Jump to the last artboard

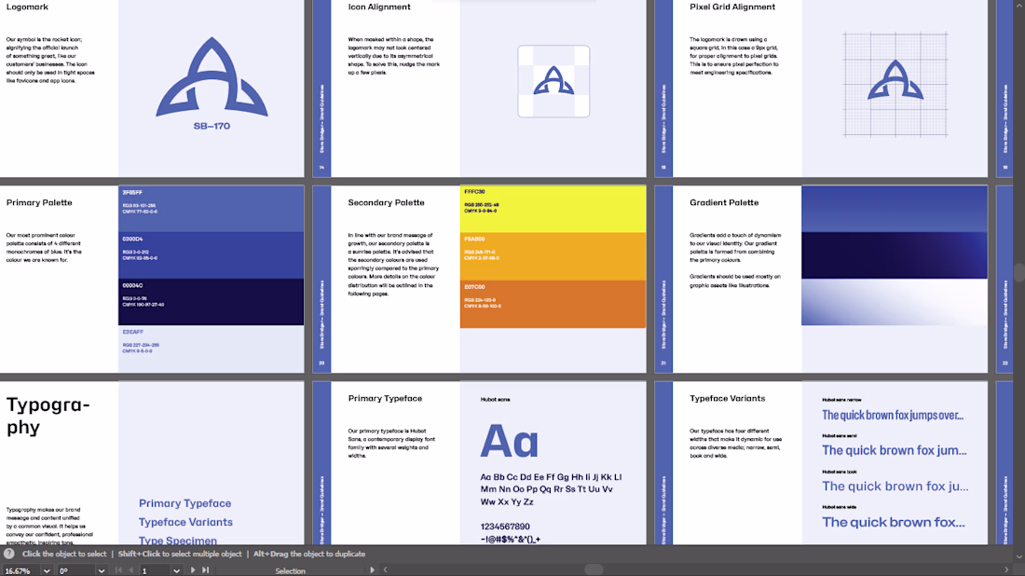[205, 570]
